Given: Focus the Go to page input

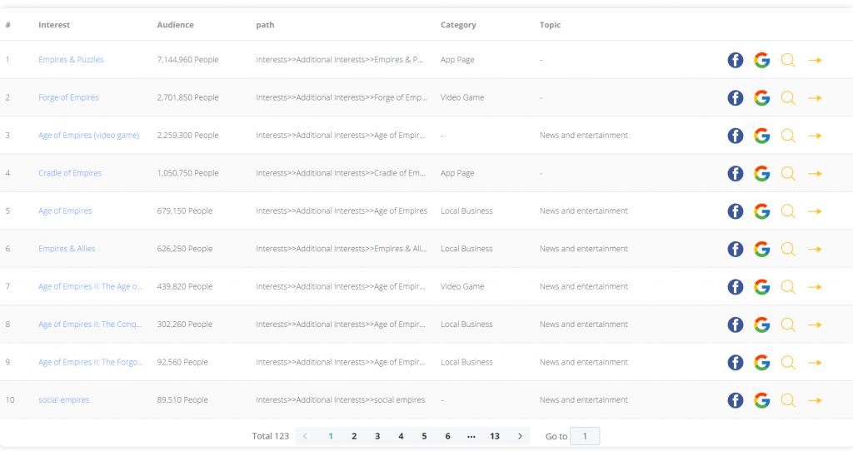Looking at the screenshot, I should [x=585, y=436].
